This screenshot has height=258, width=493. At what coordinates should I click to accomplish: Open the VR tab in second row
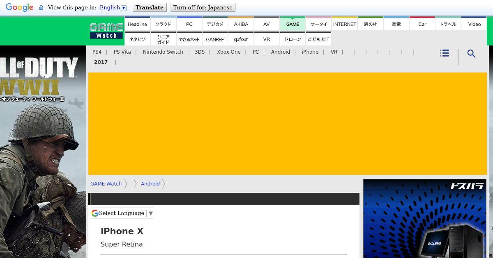click(x=267, y=39)
